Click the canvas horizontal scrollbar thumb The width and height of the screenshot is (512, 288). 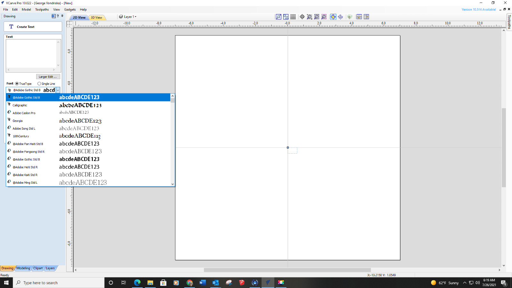click(287, 270)
